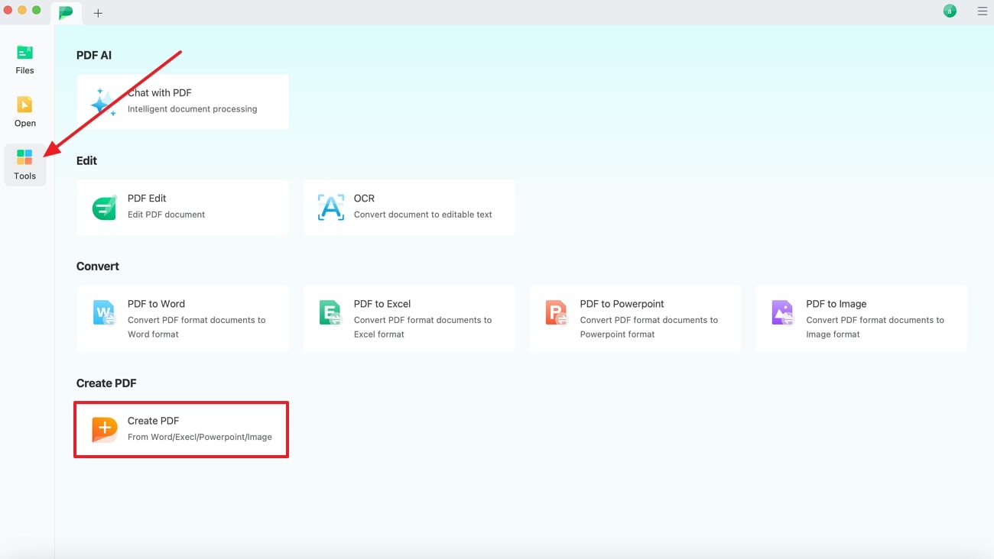Open Chat with PDF title text
The height and width of the screenshot is (559, 994).
coord(159,92)
